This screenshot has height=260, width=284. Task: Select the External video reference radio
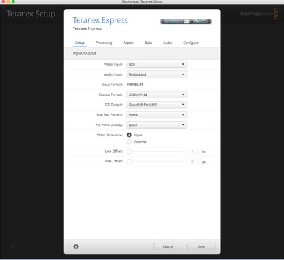click(x=129, y=142)
